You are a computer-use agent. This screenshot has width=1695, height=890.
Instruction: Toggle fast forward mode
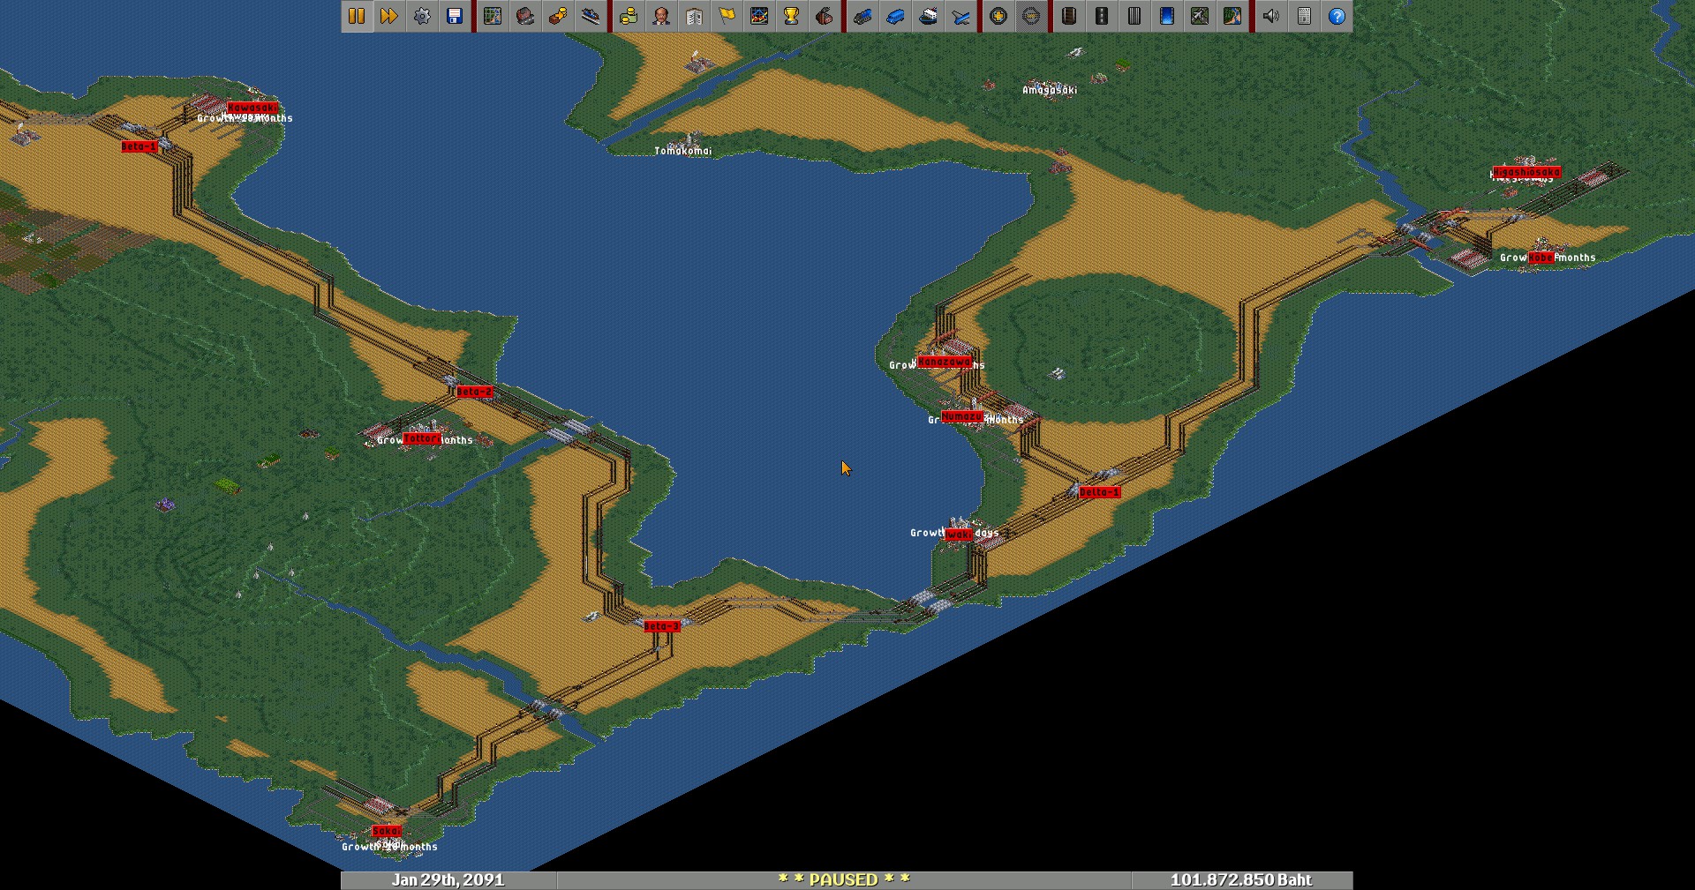[389, 16]
